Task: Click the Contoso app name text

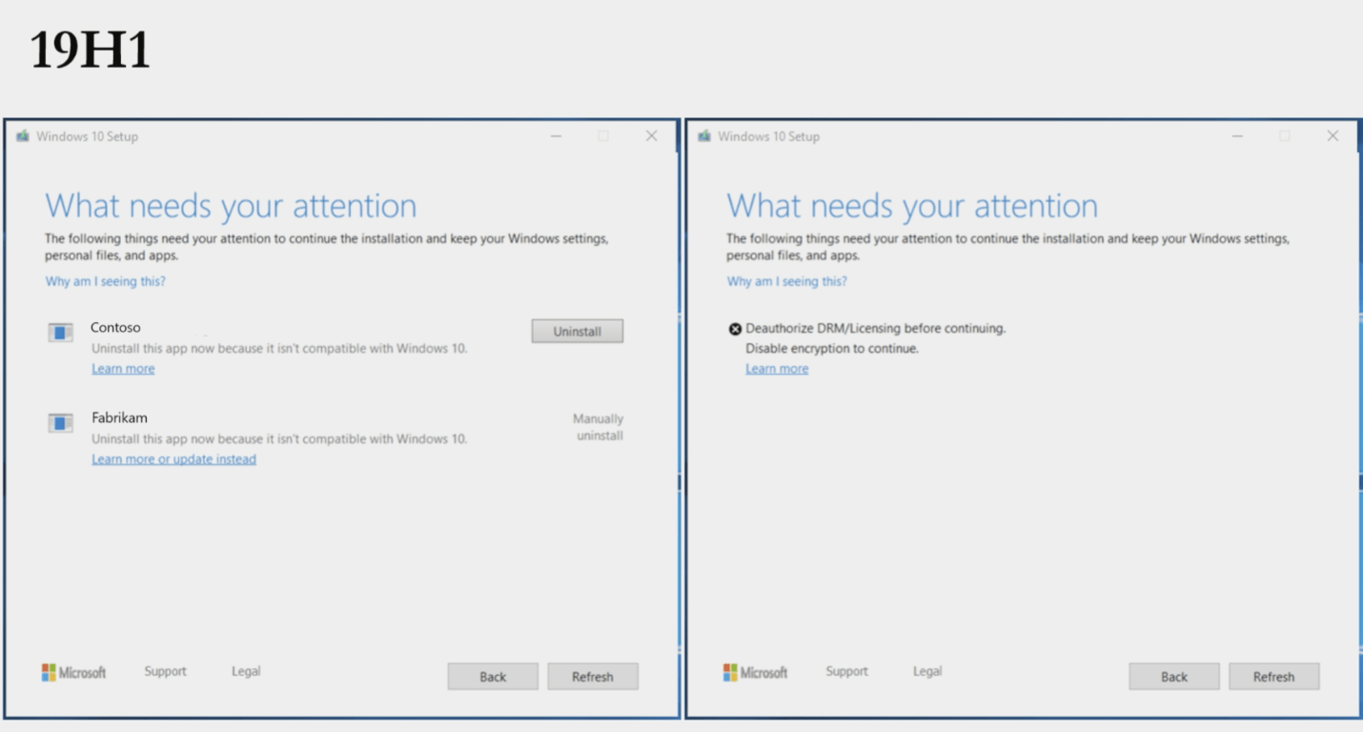Action: (115, 328)
